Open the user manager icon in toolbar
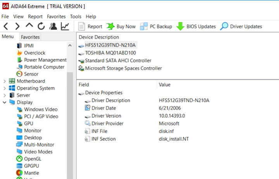279x179 pixels. (53, 26)
